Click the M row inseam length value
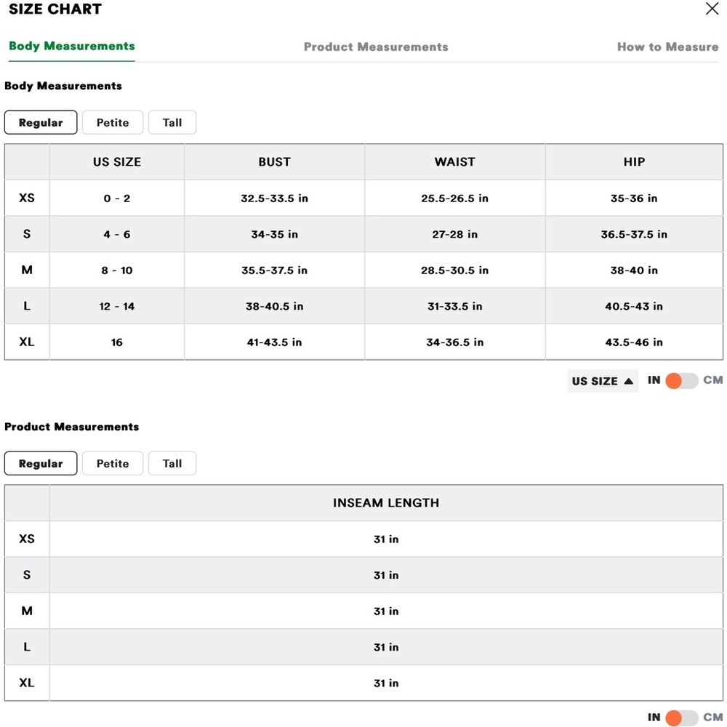The height and width of the screenshot is (727, 727). [x=386, y=611]
